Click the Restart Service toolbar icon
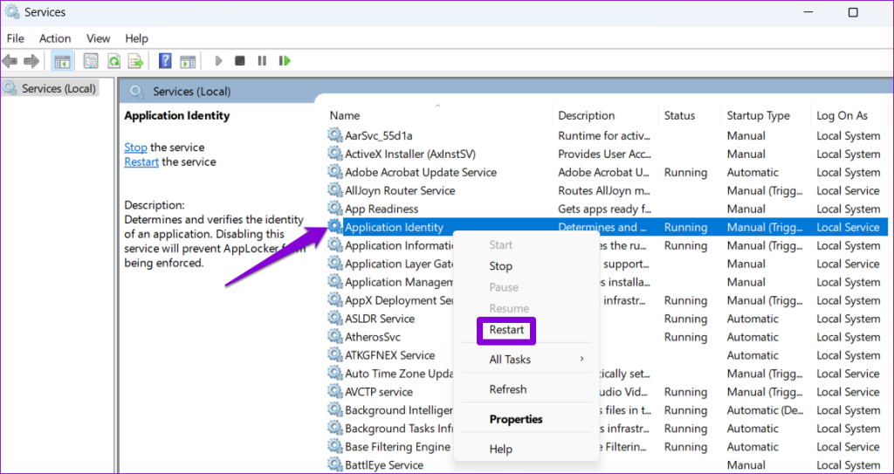894x474 pixels. tap(285, 61)
